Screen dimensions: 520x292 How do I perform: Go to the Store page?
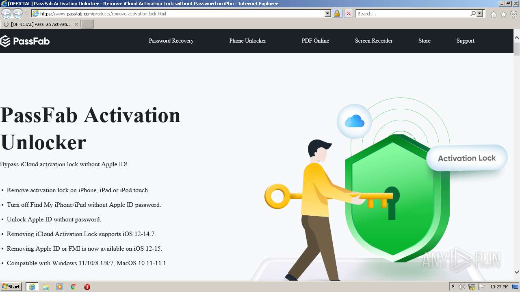click(425, 41)
